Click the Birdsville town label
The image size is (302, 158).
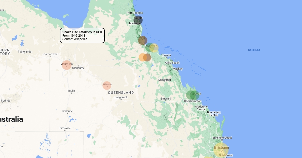[x=65, y=128]
